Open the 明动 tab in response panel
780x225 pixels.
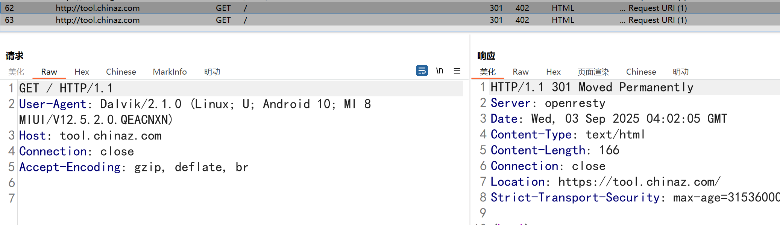681,72
